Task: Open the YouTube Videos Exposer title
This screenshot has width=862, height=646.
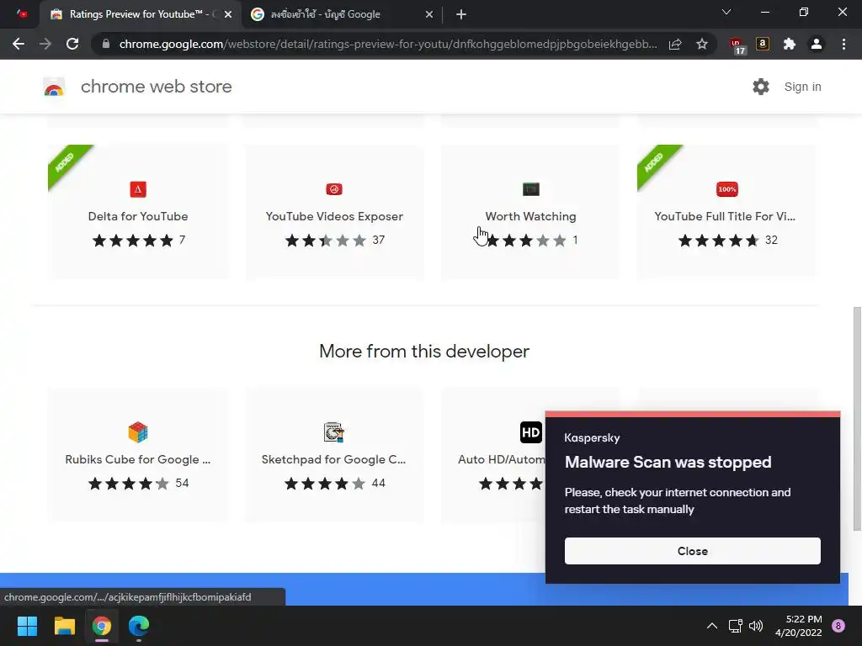Action: point(334,216)
